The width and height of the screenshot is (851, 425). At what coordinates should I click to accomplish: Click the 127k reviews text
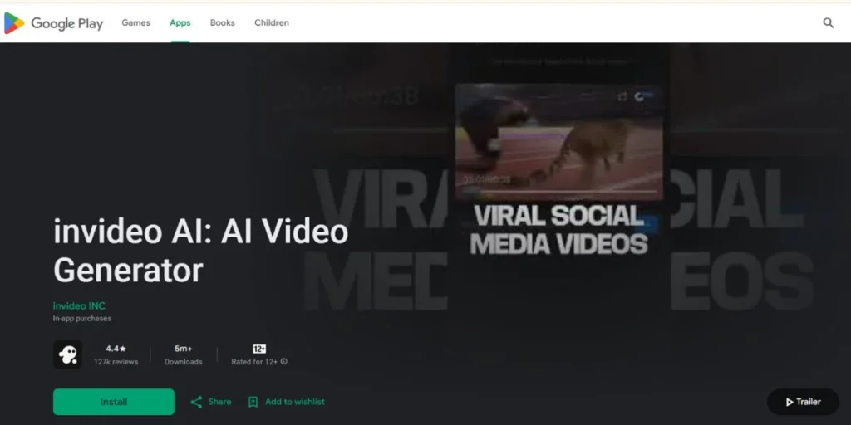click(x=116, y=362)
